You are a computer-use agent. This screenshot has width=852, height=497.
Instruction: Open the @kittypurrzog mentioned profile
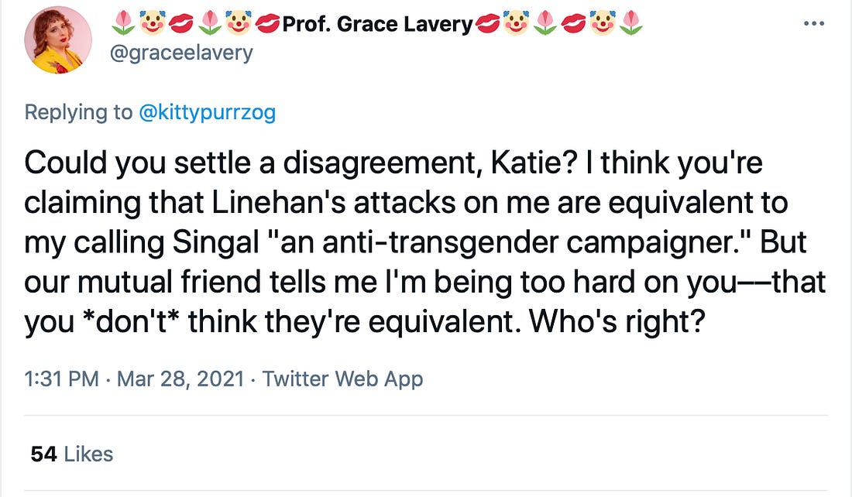pos(207,112)
